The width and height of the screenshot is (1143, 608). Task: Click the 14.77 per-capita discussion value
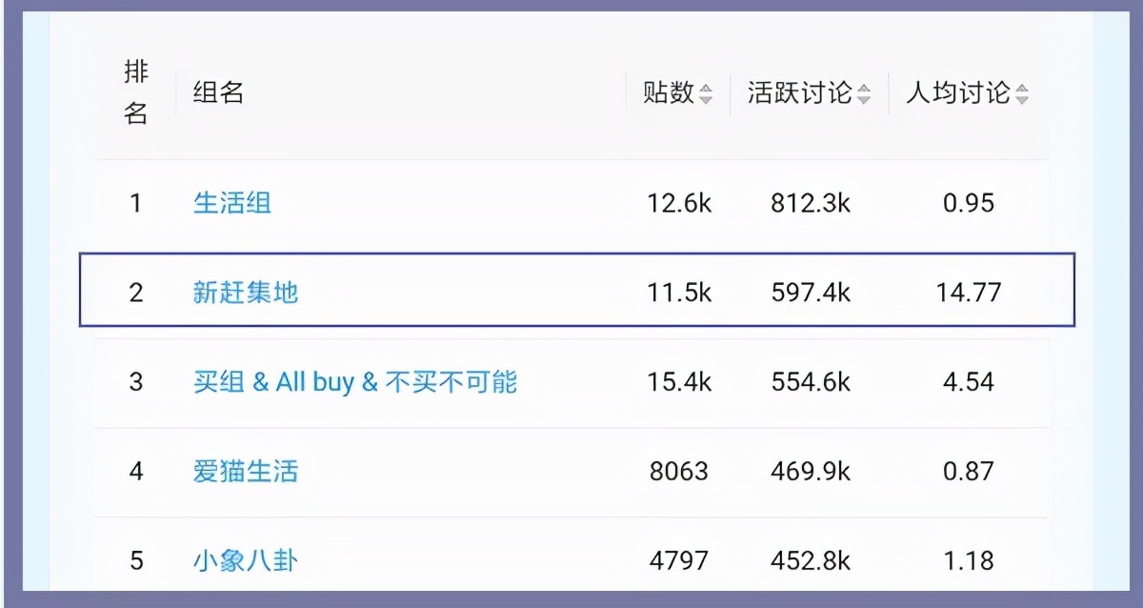[x=969, y=292]
